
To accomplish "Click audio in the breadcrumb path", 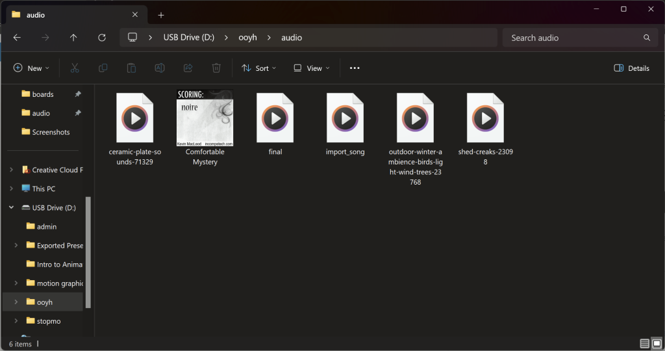I will point(292,37).
